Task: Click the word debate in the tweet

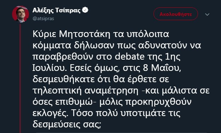Action: click(130, 57)
